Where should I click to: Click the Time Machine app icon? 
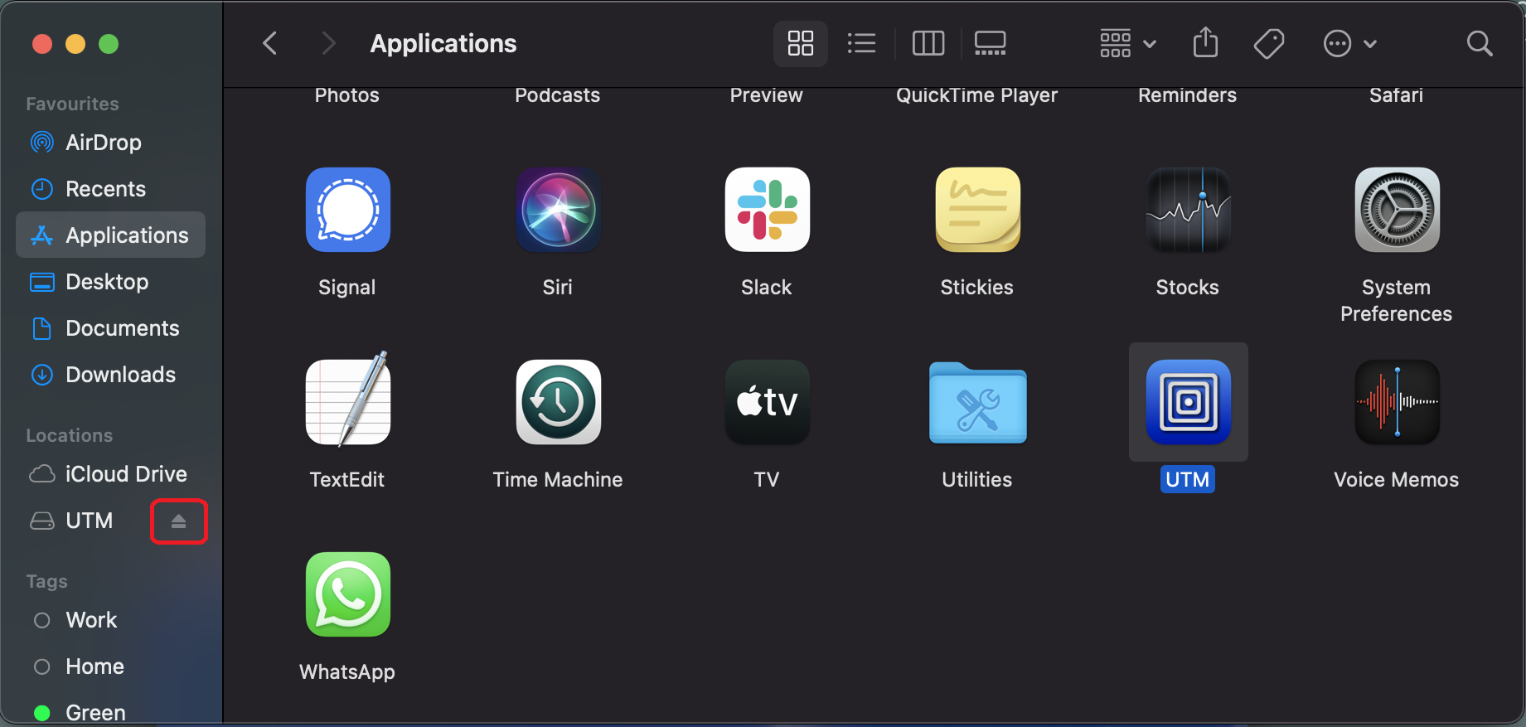558,402
